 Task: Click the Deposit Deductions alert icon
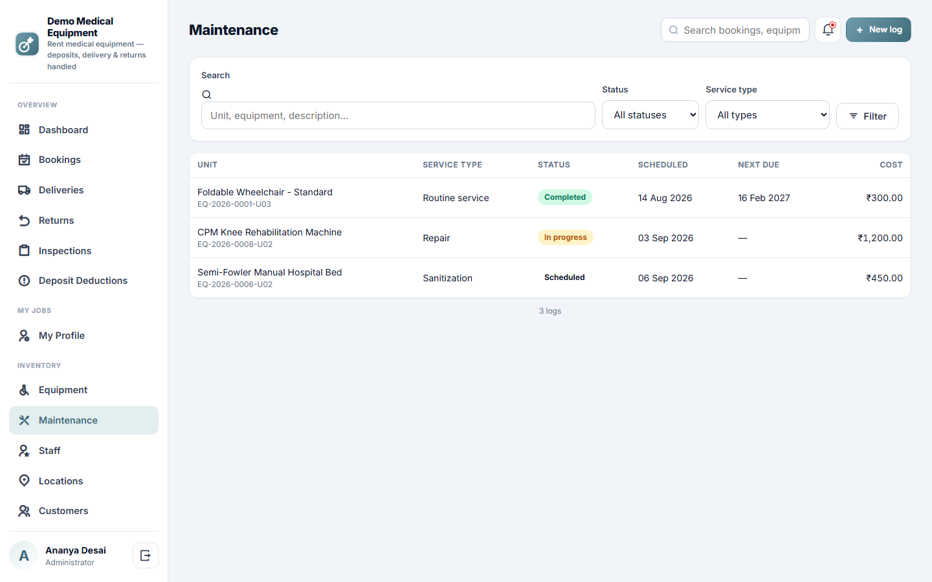(24, 281)
